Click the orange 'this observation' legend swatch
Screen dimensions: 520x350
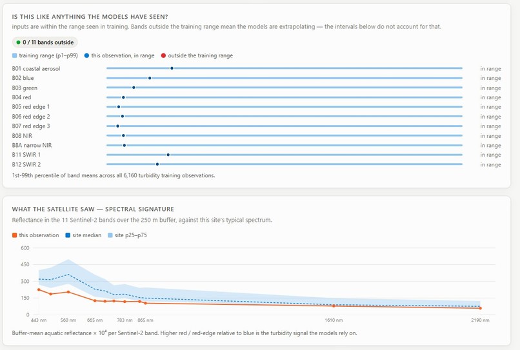pyautogui.click(x=14, y=235)
